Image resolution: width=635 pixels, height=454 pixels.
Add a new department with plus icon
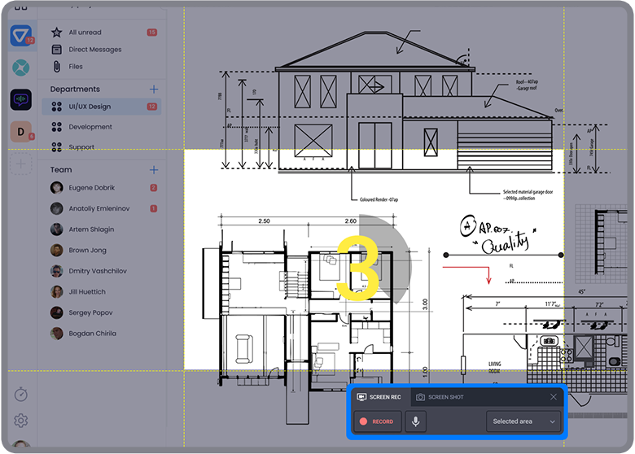click(x=153, y=89)
